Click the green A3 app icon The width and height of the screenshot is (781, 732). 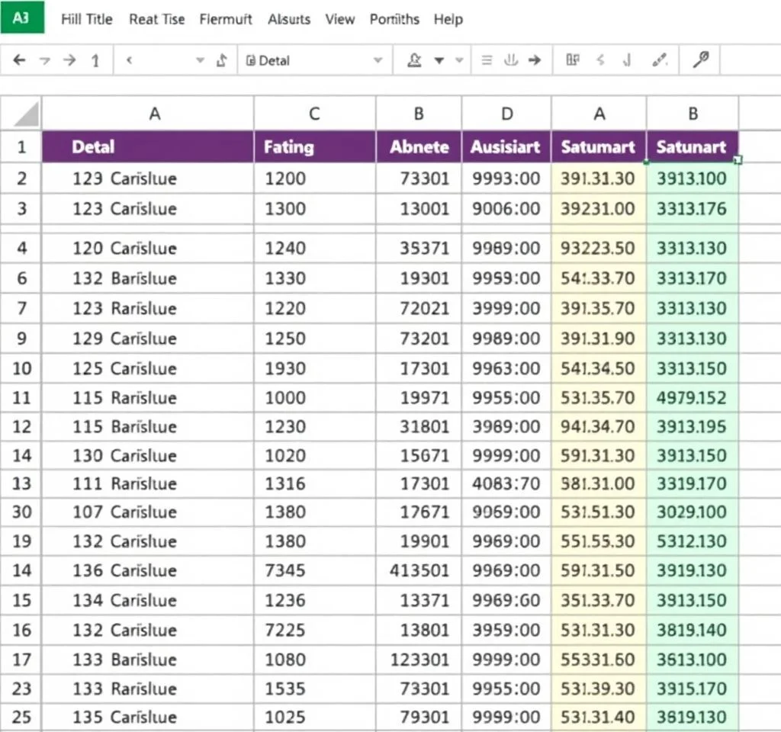pyautogui.click(x=22, y=18)
